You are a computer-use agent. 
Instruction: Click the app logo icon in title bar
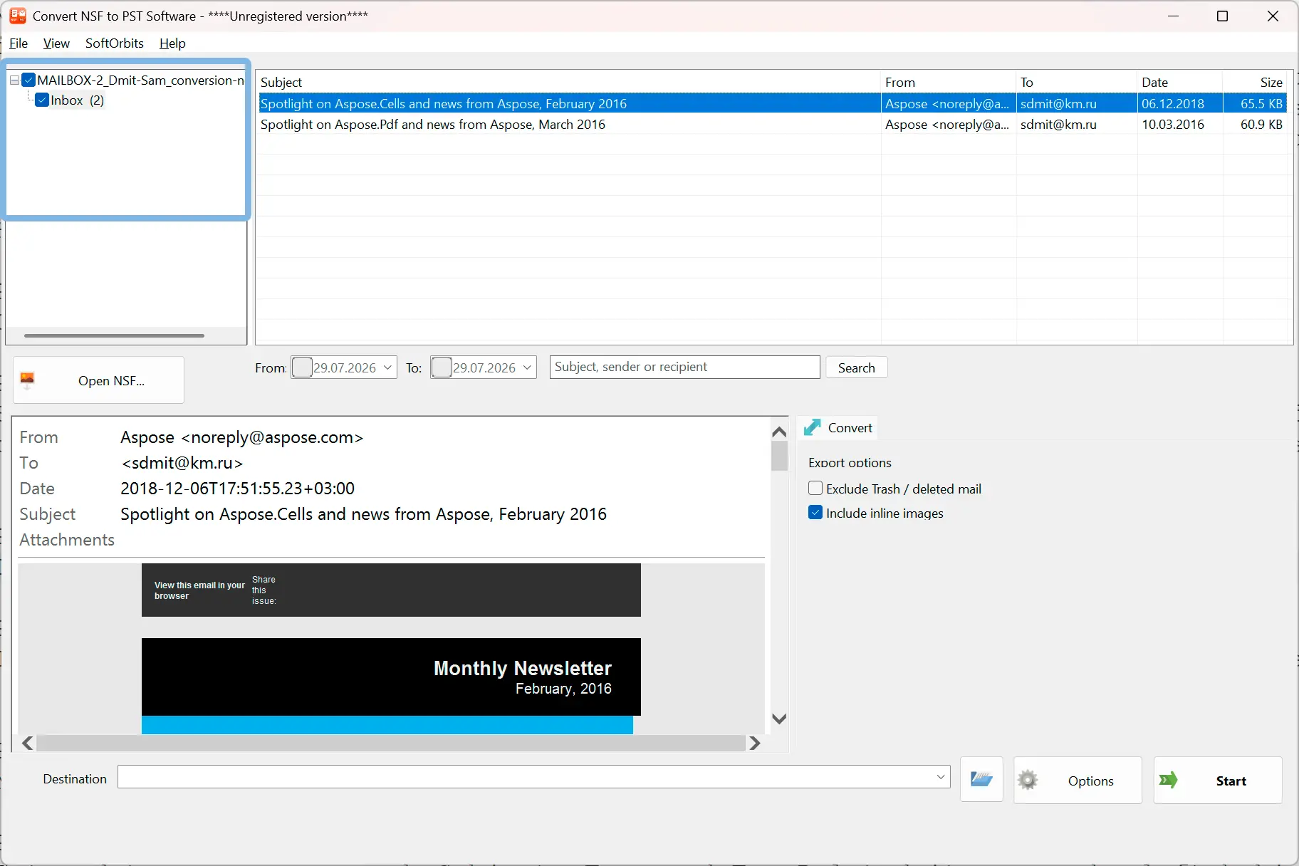click(x=18, y=16)
